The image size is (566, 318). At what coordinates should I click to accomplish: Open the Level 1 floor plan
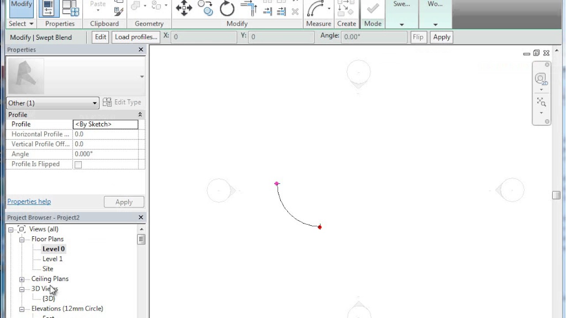[53, 259]
